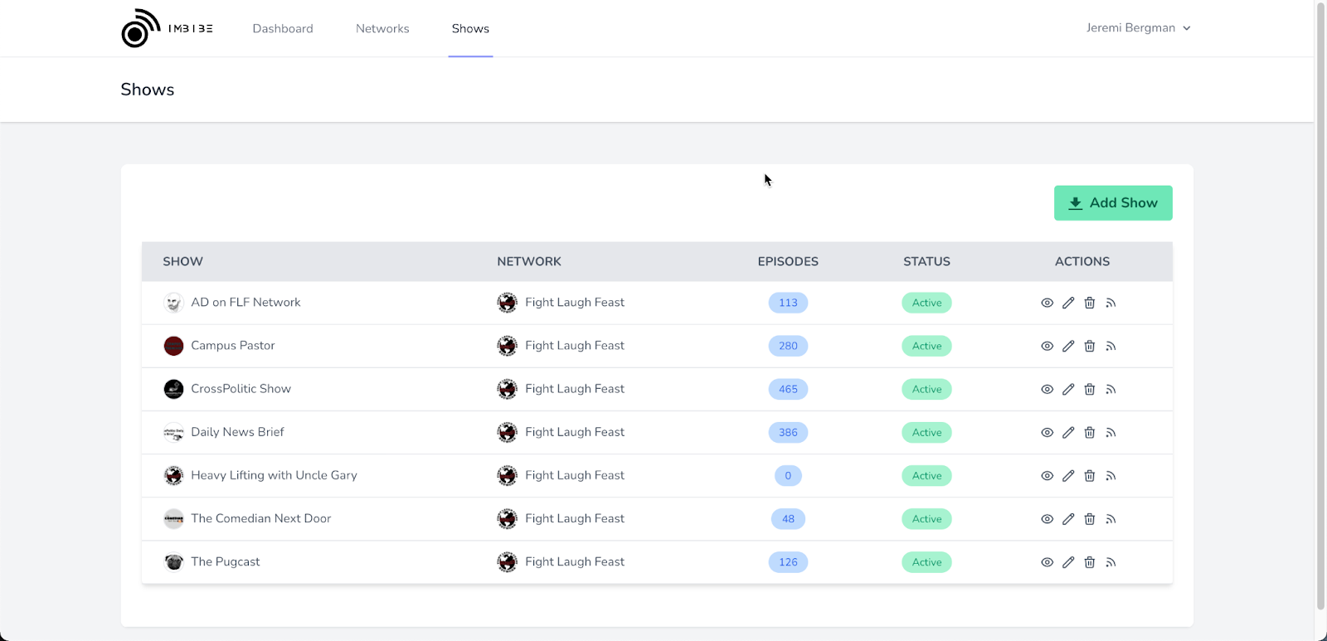
Task: Go to the Networks tab
Action: [x=382, y=28]
